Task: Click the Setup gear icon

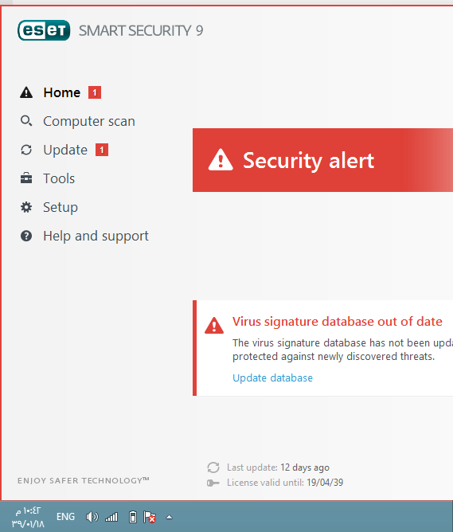Action: tap(26, 207)
